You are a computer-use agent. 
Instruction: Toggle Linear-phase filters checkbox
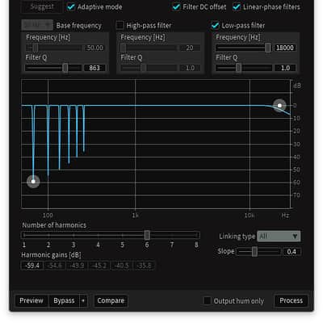237,7
